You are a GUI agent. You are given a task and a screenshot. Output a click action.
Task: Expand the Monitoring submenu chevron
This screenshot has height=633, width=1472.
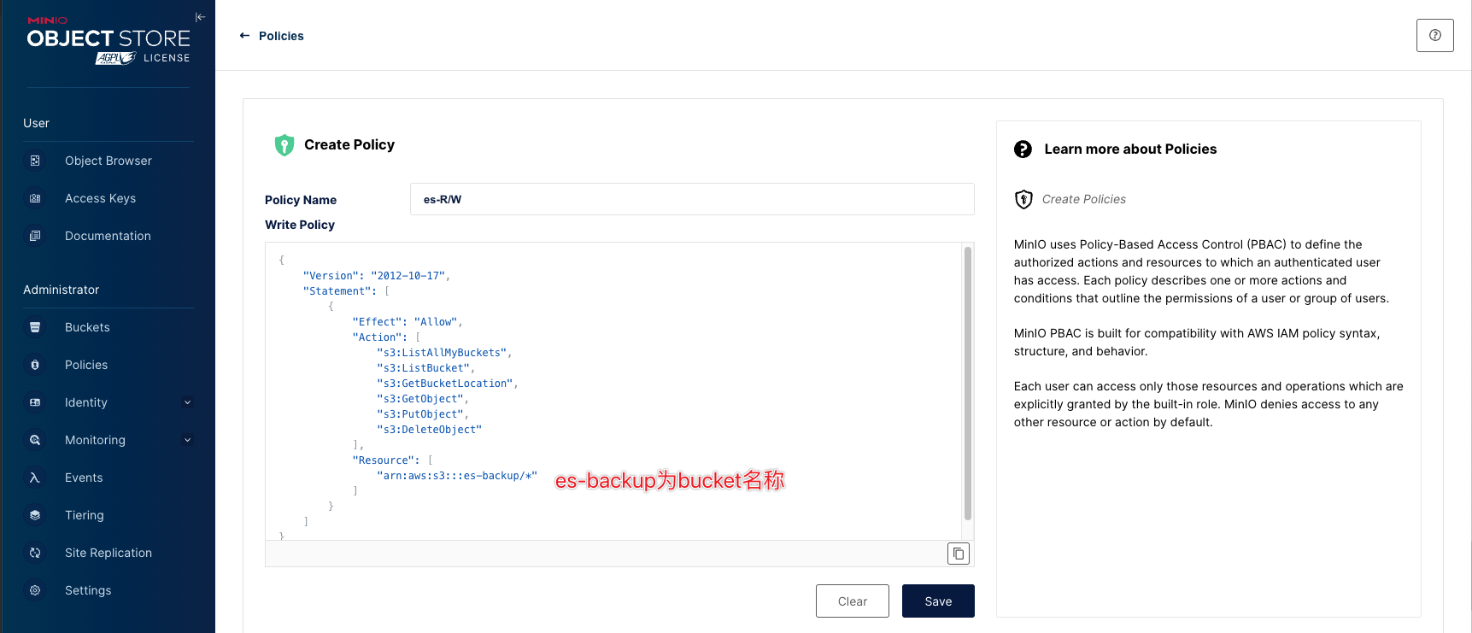(x=187, y=440)
